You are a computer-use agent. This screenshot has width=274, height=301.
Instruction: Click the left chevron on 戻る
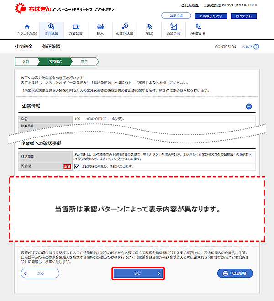(x=26, y=273)
